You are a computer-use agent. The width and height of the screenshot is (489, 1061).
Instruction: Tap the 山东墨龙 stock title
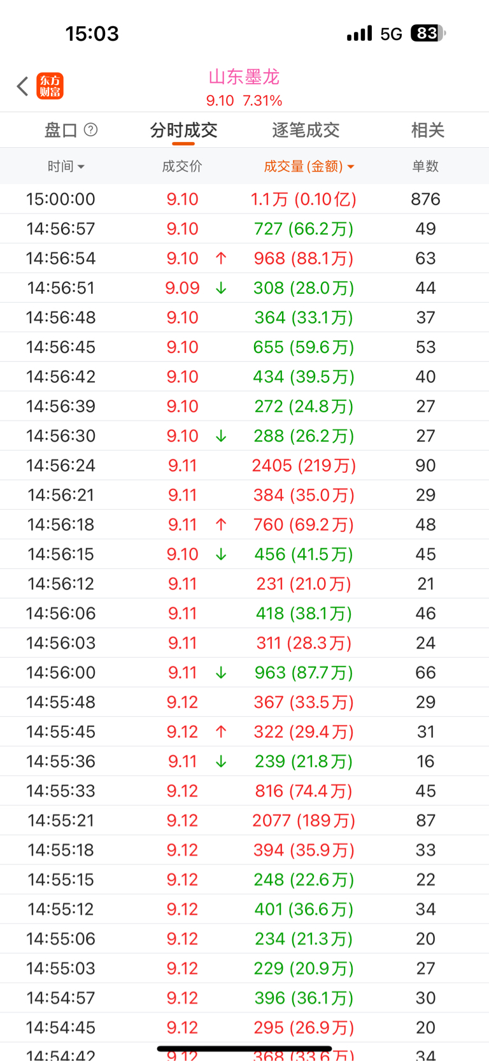[244, 77]
